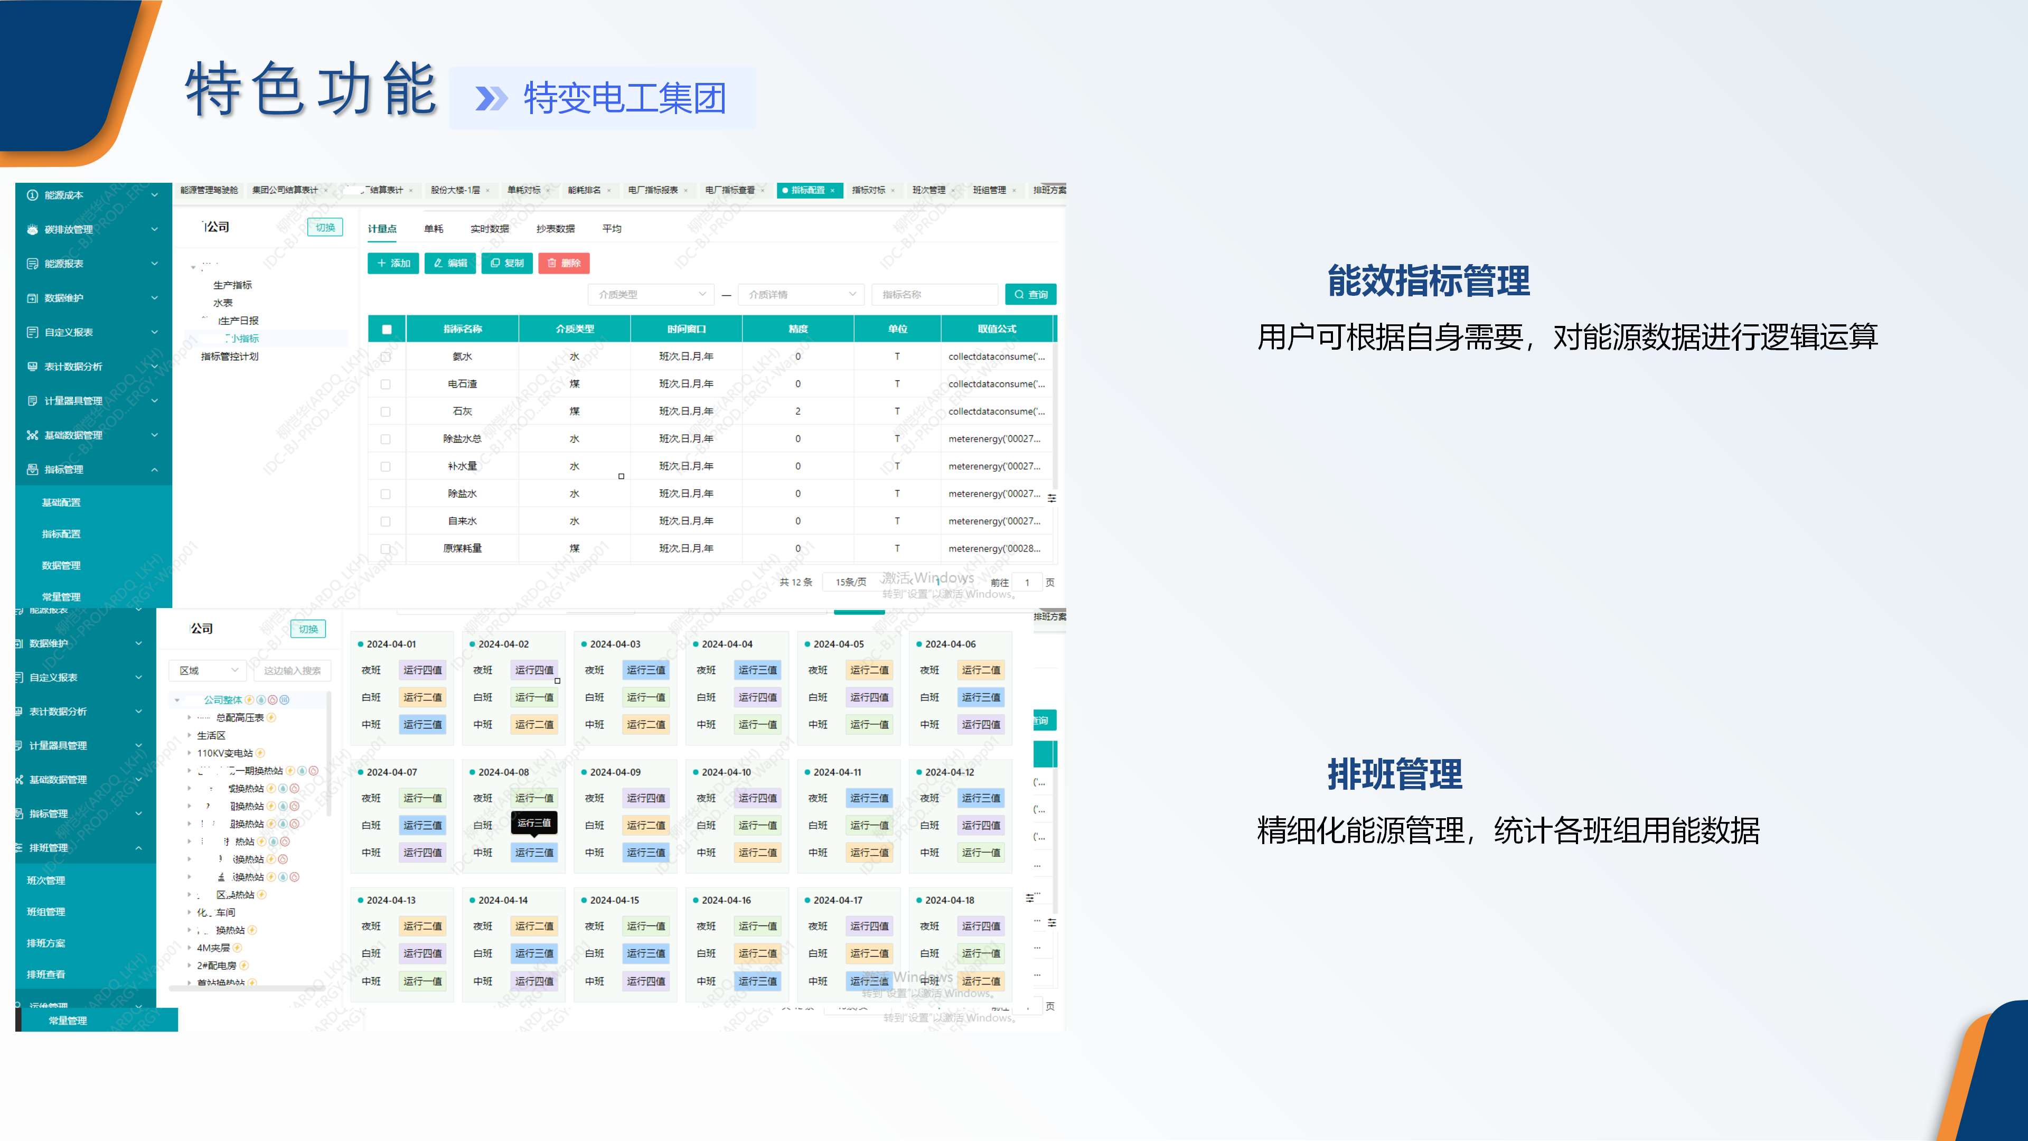Viewport: 2028px width, 1141px height.
Task: Click the 基础数据管理 sidebar icon
Action: point(32,435)
